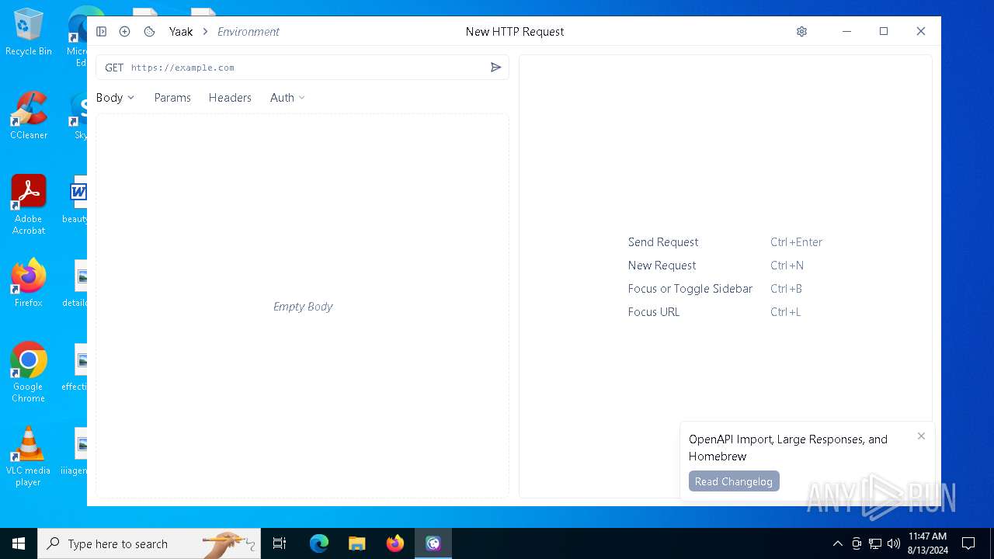Launch Edge from the taskbar

(319, 543)
